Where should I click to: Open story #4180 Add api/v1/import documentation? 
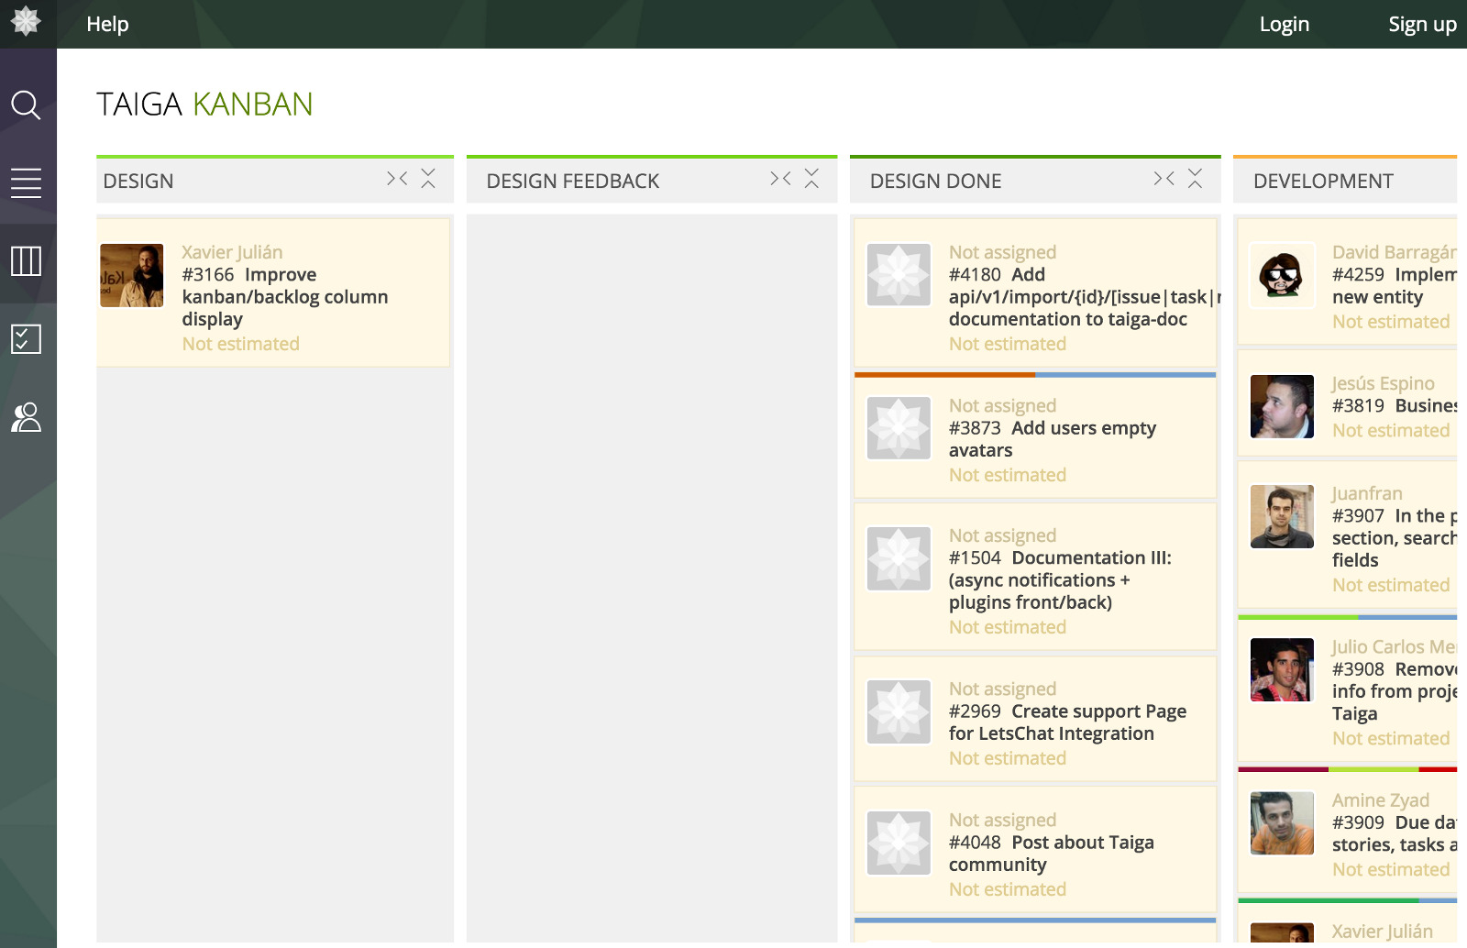[x=1083, y=297]
